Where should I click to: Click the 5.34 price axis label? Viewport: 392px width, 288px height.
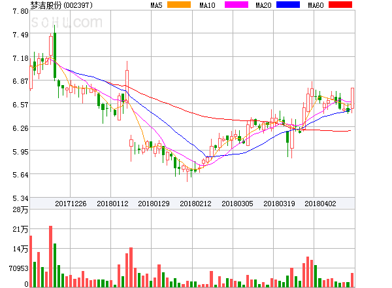20,198
